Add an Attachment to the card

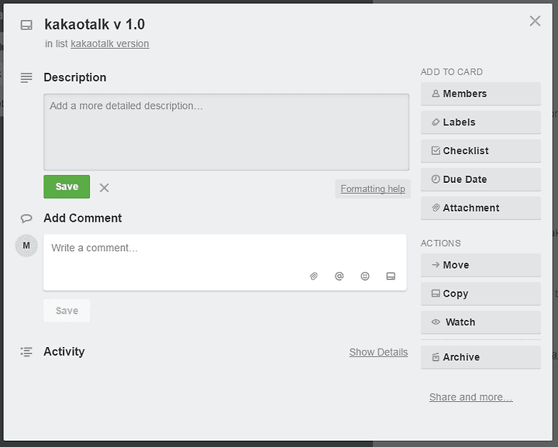(x=480, y=208)
